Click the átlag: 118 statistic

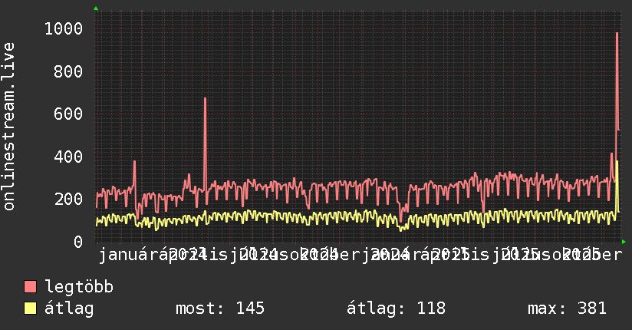397,309
